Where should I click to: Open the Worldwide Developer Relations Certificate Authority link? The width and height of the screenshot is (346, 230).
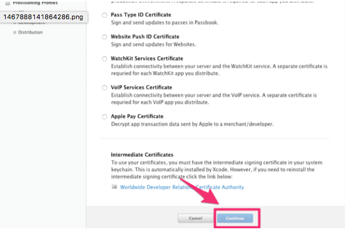[182, 187]
